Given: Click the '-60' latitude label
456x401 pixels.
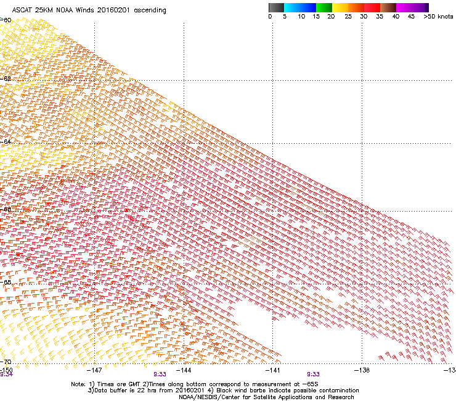Looking at the screenshot, I should coord(6,20).
